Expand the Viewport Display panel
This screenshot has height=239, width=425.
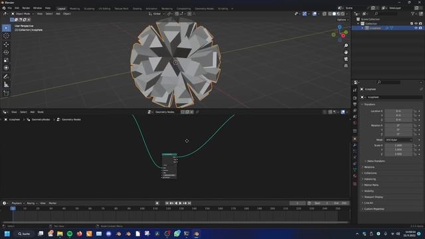click(373, 197)
